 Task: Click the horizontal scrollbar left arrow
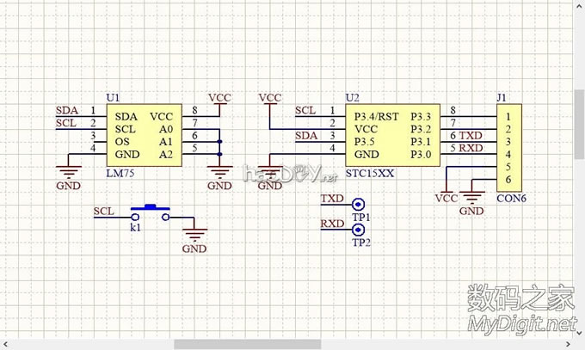pos(5,344)
